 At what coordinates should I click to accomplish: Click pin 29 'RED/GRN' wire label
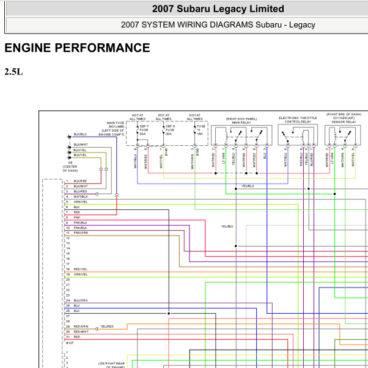81,327
